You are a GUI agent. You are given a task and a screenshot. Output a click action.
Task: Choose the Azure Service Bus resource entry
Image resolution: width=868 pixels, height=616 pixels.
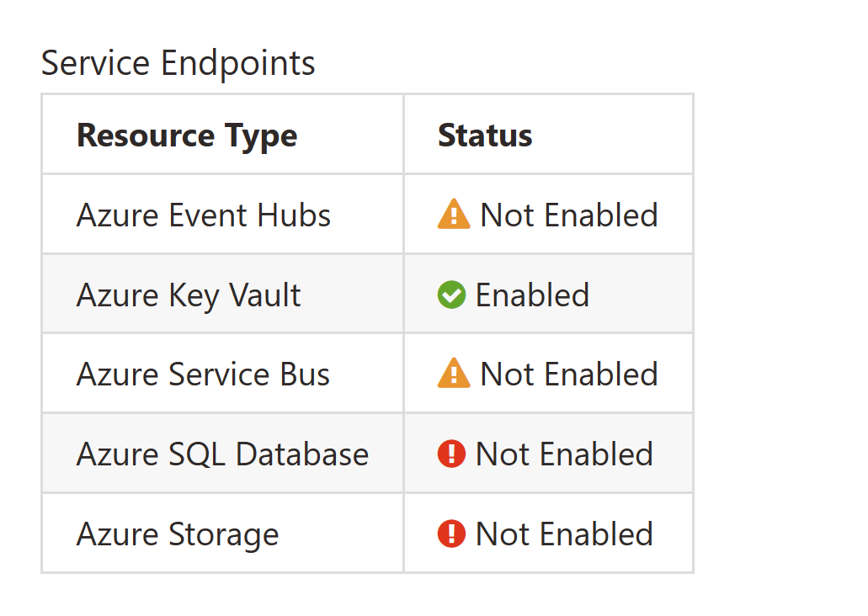click(x=203, y=374)
